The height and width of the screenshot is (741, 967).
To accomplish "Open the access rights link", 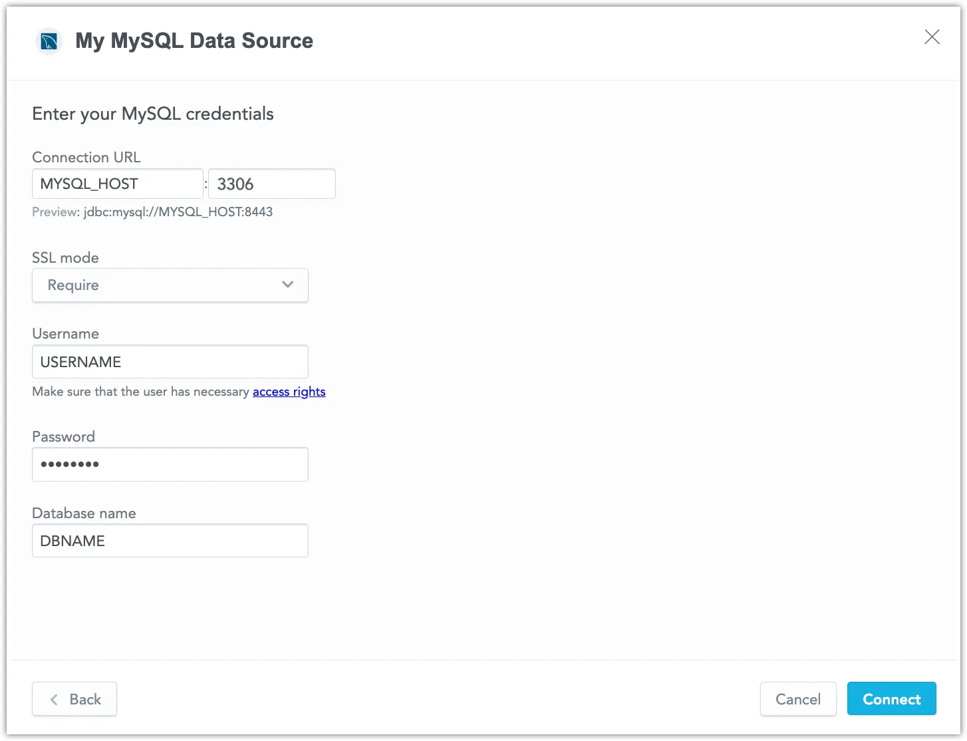I will [x=289, y=391].
